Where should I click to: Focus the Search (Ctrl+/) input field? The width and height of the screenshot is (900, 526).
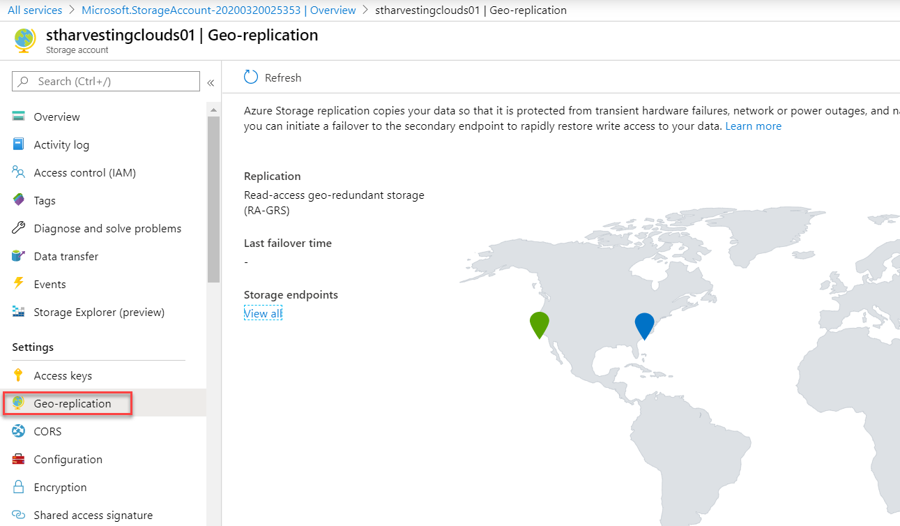(x=106, y=82)
